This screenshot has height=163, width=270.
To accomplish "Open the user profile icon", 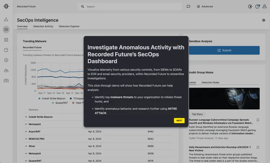I will pos(265,6).
